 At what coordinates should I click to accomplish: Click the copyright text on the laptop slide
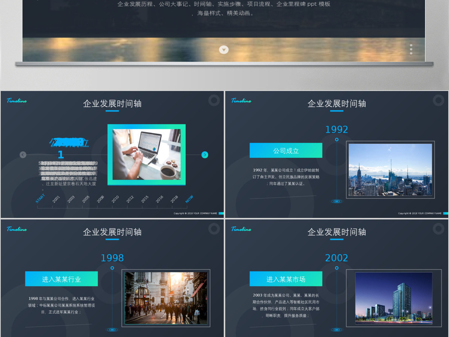click(195, 213)
